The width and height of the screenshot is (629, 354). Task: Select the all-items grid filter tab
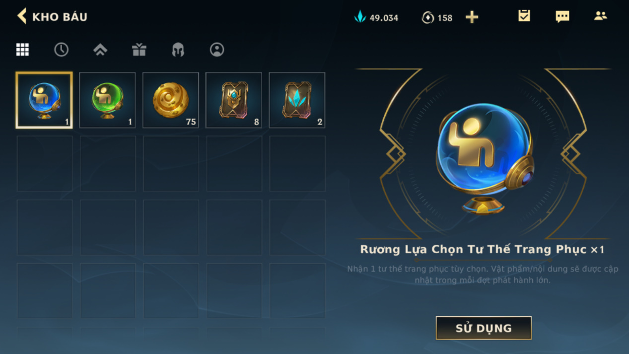(x=22, y=50)
